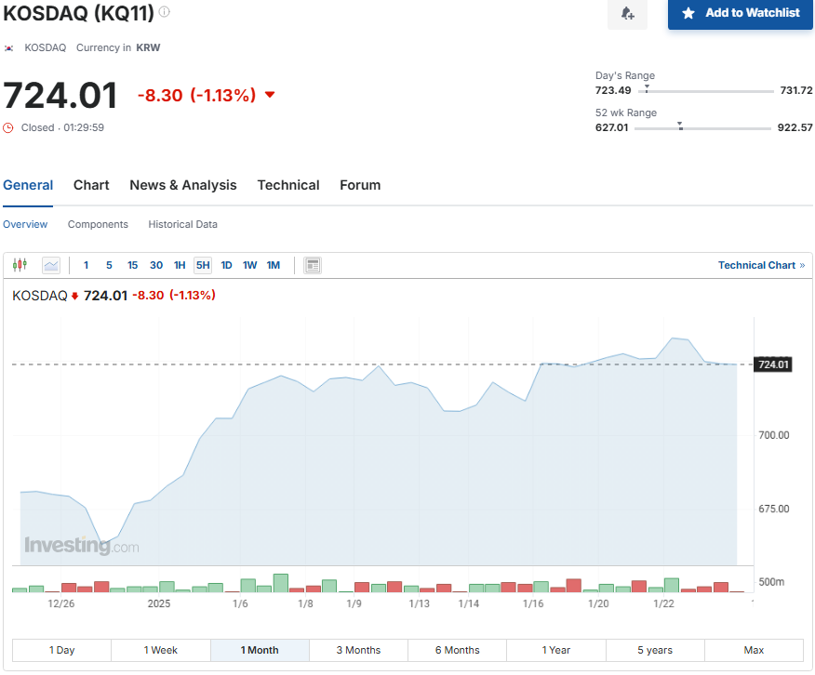Screen dimensions: 815x675
Task: Switch chart to candlestick type icon
Action: 20,265
